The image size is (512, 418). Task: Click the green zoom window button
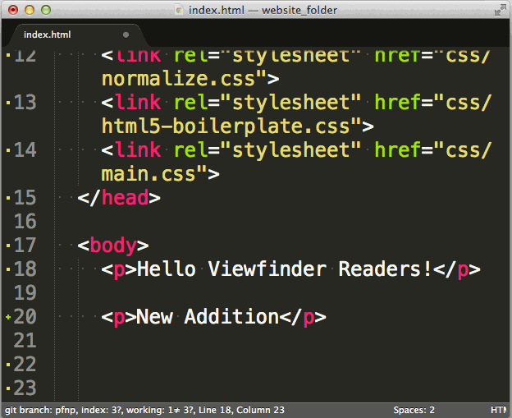[x=45, y=10]
